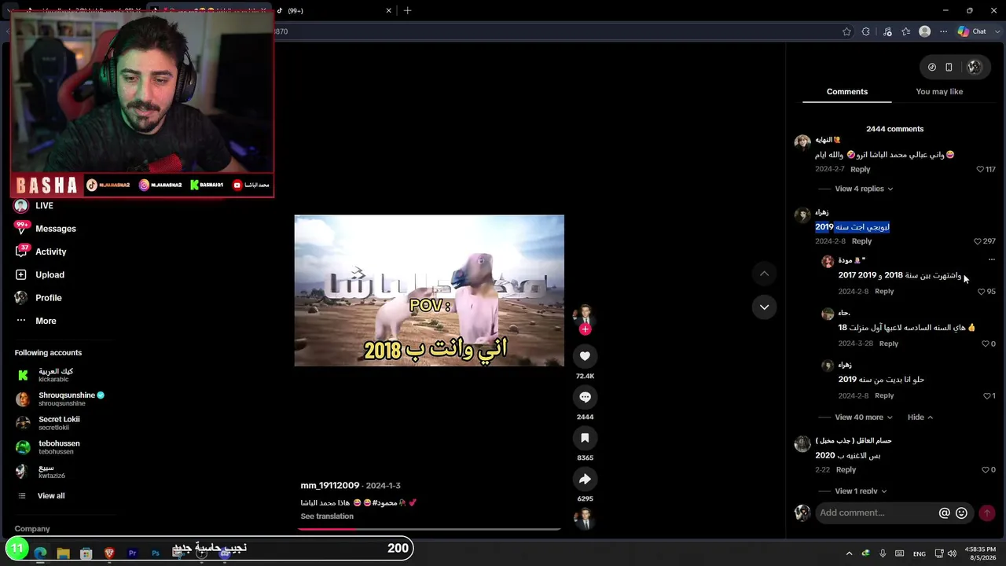1006x566 pixels.
Task: Open the profile avatar menu in top bar
Action: (x=975, y=68)
